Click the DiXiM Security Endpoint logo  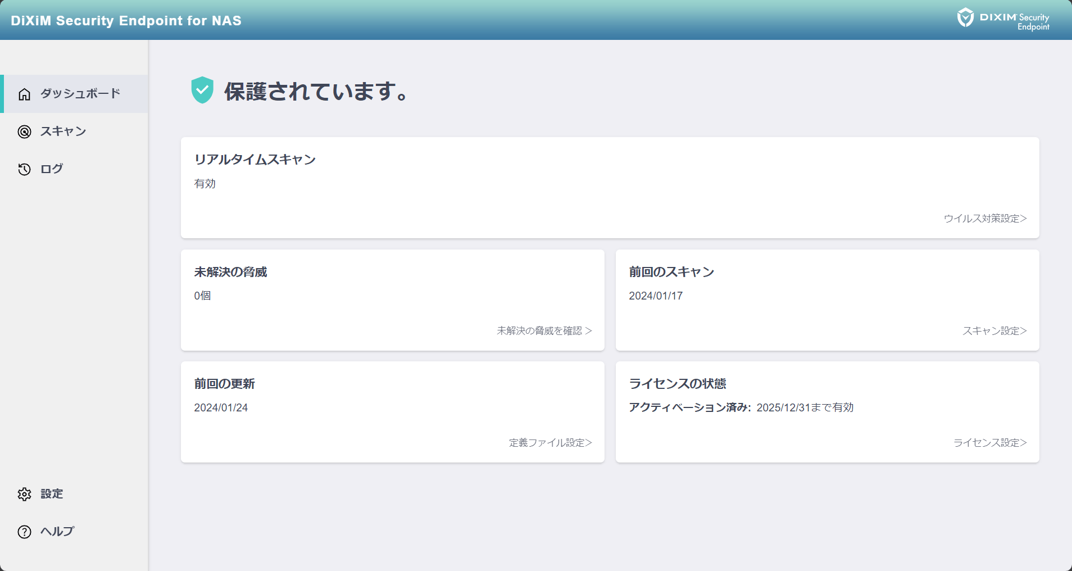pyautogui.click(x=1003, y=20)
